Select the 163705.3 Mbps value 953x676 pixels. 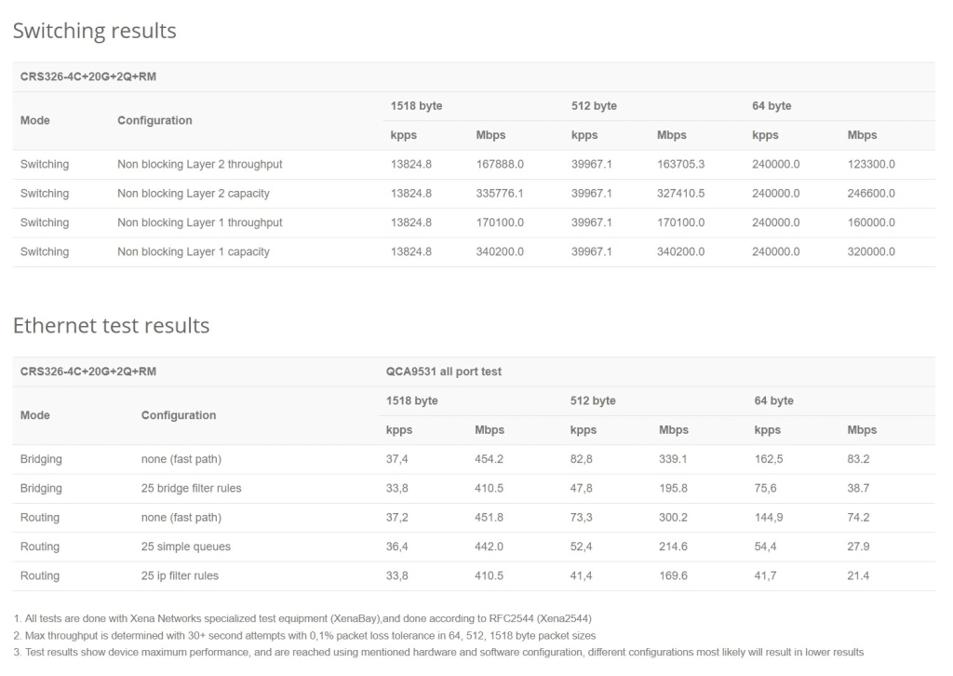tap(680, 165)
